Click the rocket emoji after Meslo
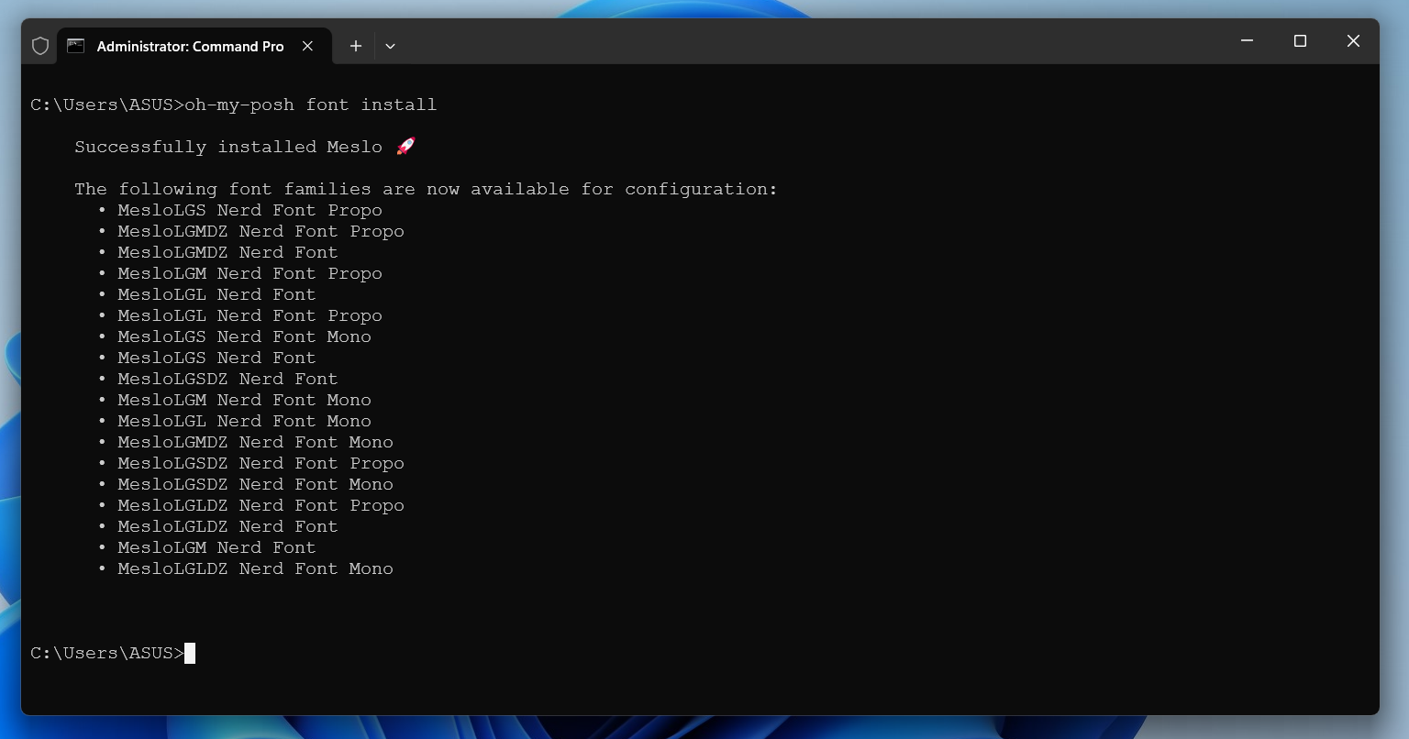This screenshot has height=739, width=1409. (405, 146)
